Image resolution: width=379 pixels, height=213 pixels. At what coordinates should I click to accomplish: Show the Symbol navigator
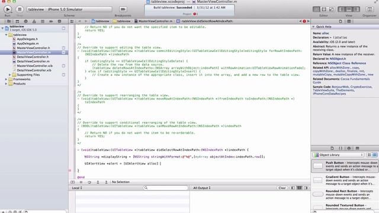[17, 21]
